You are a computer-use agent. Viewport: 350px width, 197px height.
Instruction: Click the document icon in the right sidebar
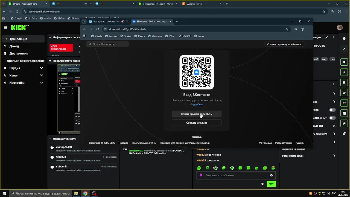pyautogui.click(x=344, y=82)
